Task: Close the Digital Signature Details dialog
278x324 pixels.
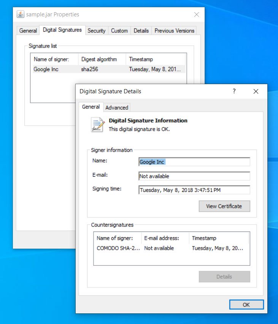Action: tap(256, 91)
